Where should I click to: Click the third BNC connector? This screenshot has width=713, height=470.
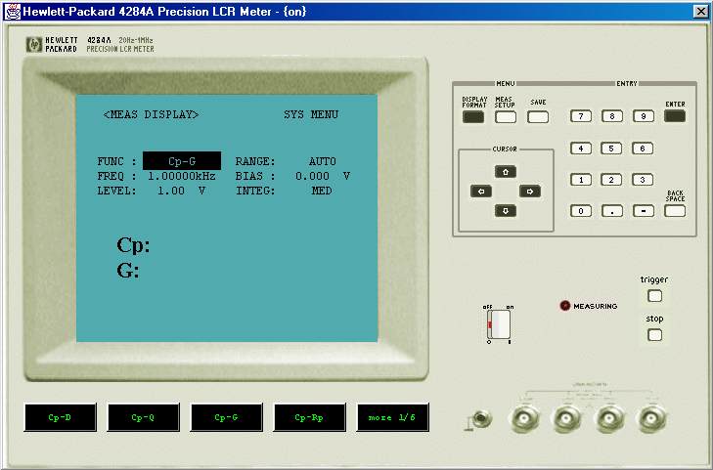(609, 418)
